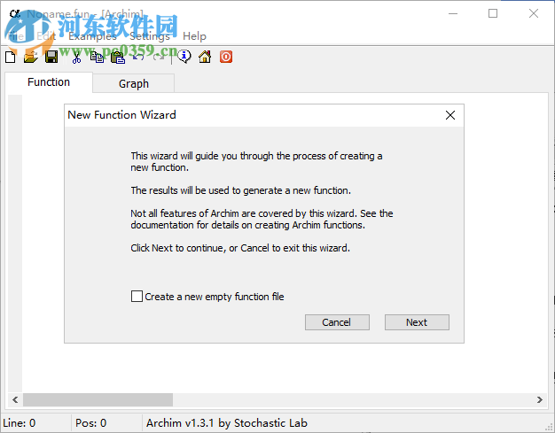The image size is (555, 433).
Task: Click Cancel in the New Function Wizard
Action: [337, 322]
